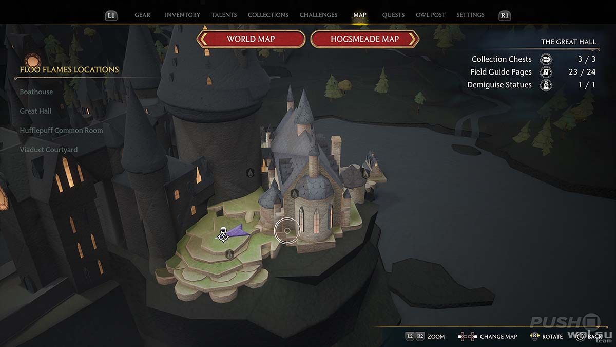616x347 pixels.
Task: Click the Demiguise Statues icon
Action: (546, 85)
